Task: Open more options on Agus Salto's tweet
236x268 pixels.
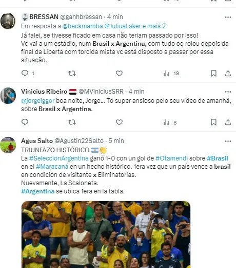Action: coord(228,141)
